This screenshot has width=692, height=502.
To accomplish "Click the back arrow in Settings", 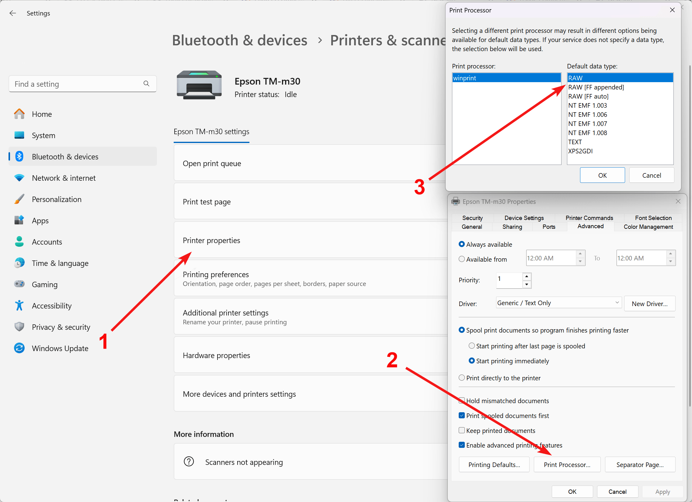I will (x=12, y=13).
